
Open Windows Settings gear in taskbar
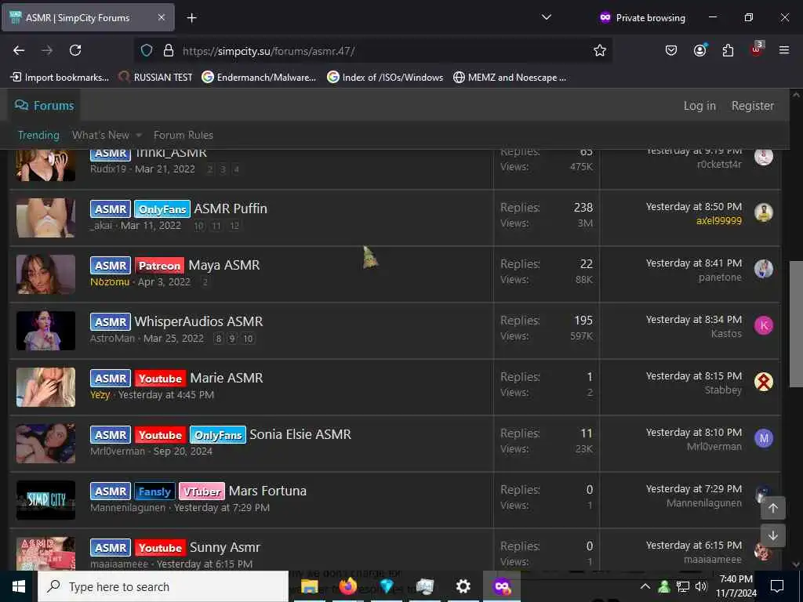tap(463, 586)
